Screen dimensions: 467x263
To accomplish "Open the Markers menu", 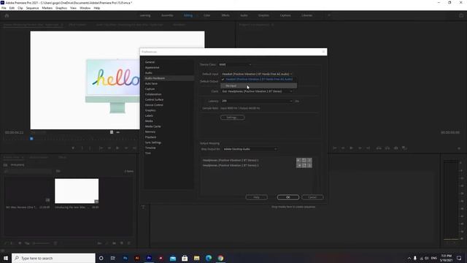I will tap(47, 8).
